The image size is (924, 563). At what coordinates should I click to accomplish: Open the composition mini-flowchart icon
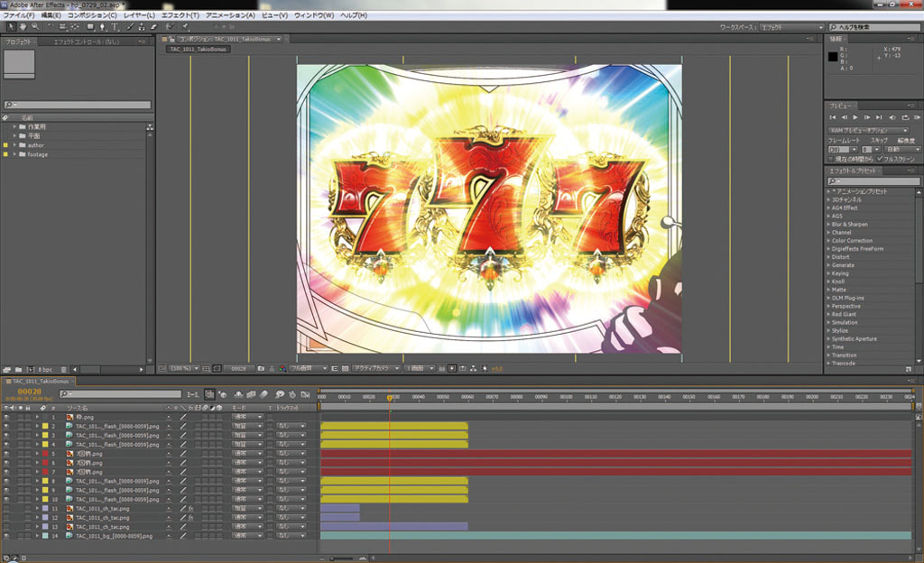coord(193,394)
